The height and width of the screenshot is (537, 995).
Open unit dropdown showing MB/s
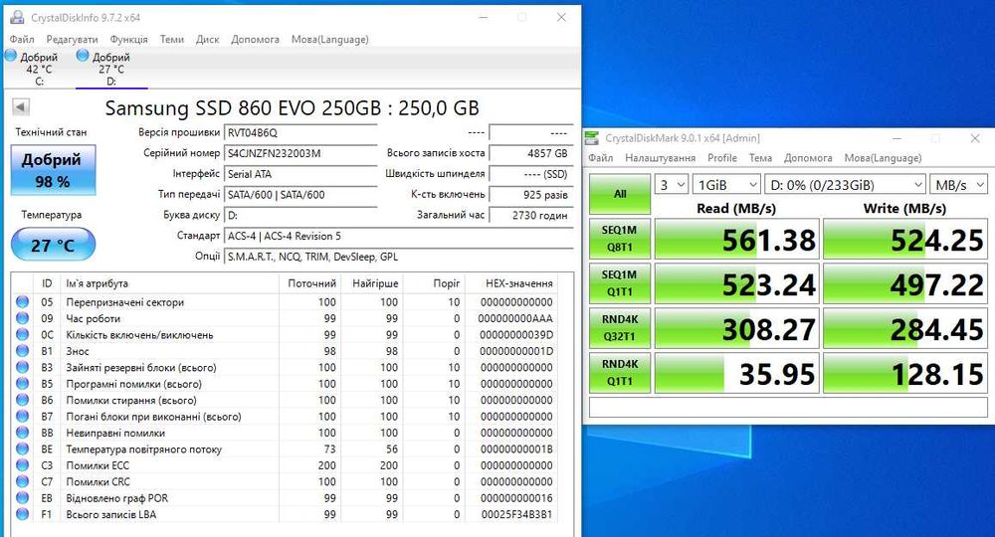958,185
